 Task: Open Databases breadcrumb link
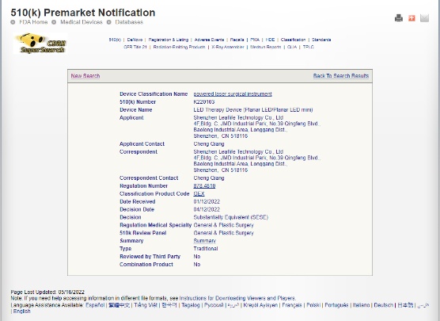[x=129, y=22]
